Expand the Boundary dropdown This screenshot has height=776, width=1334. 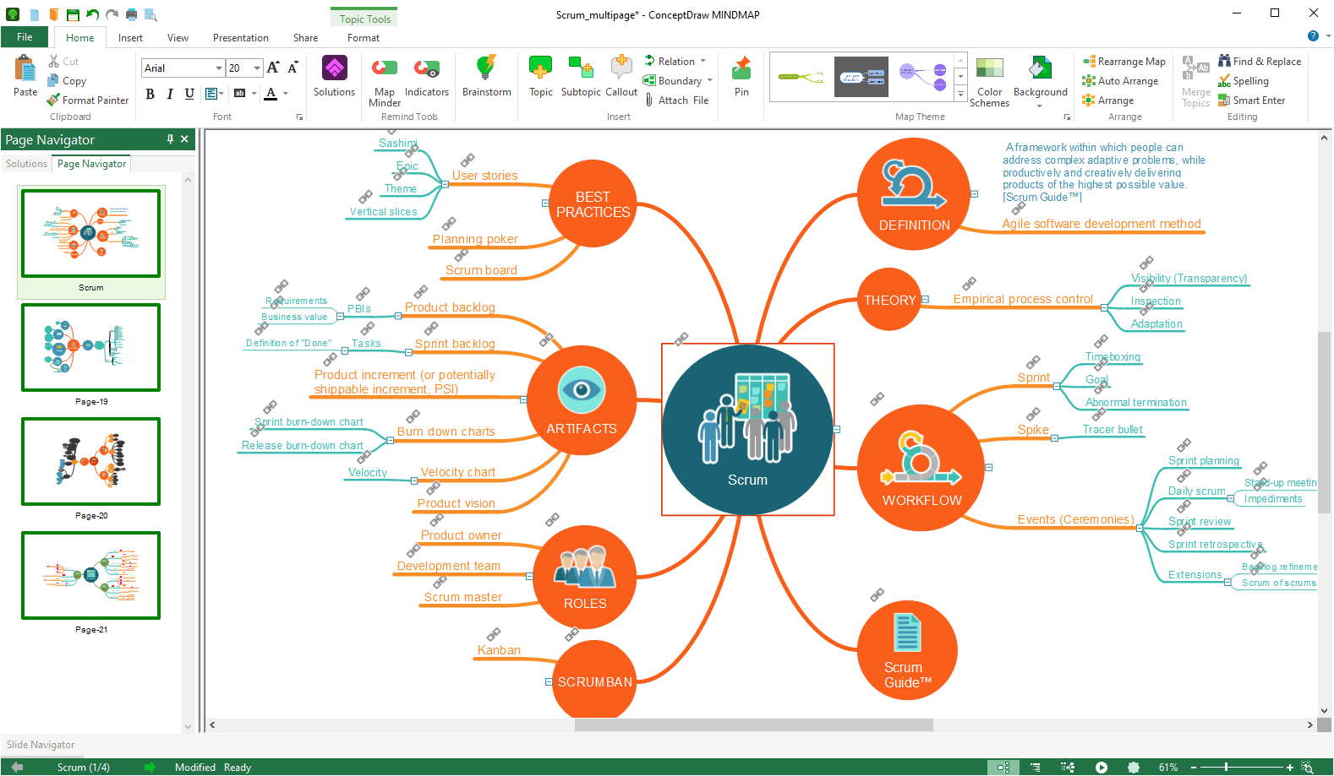point(710,81)
